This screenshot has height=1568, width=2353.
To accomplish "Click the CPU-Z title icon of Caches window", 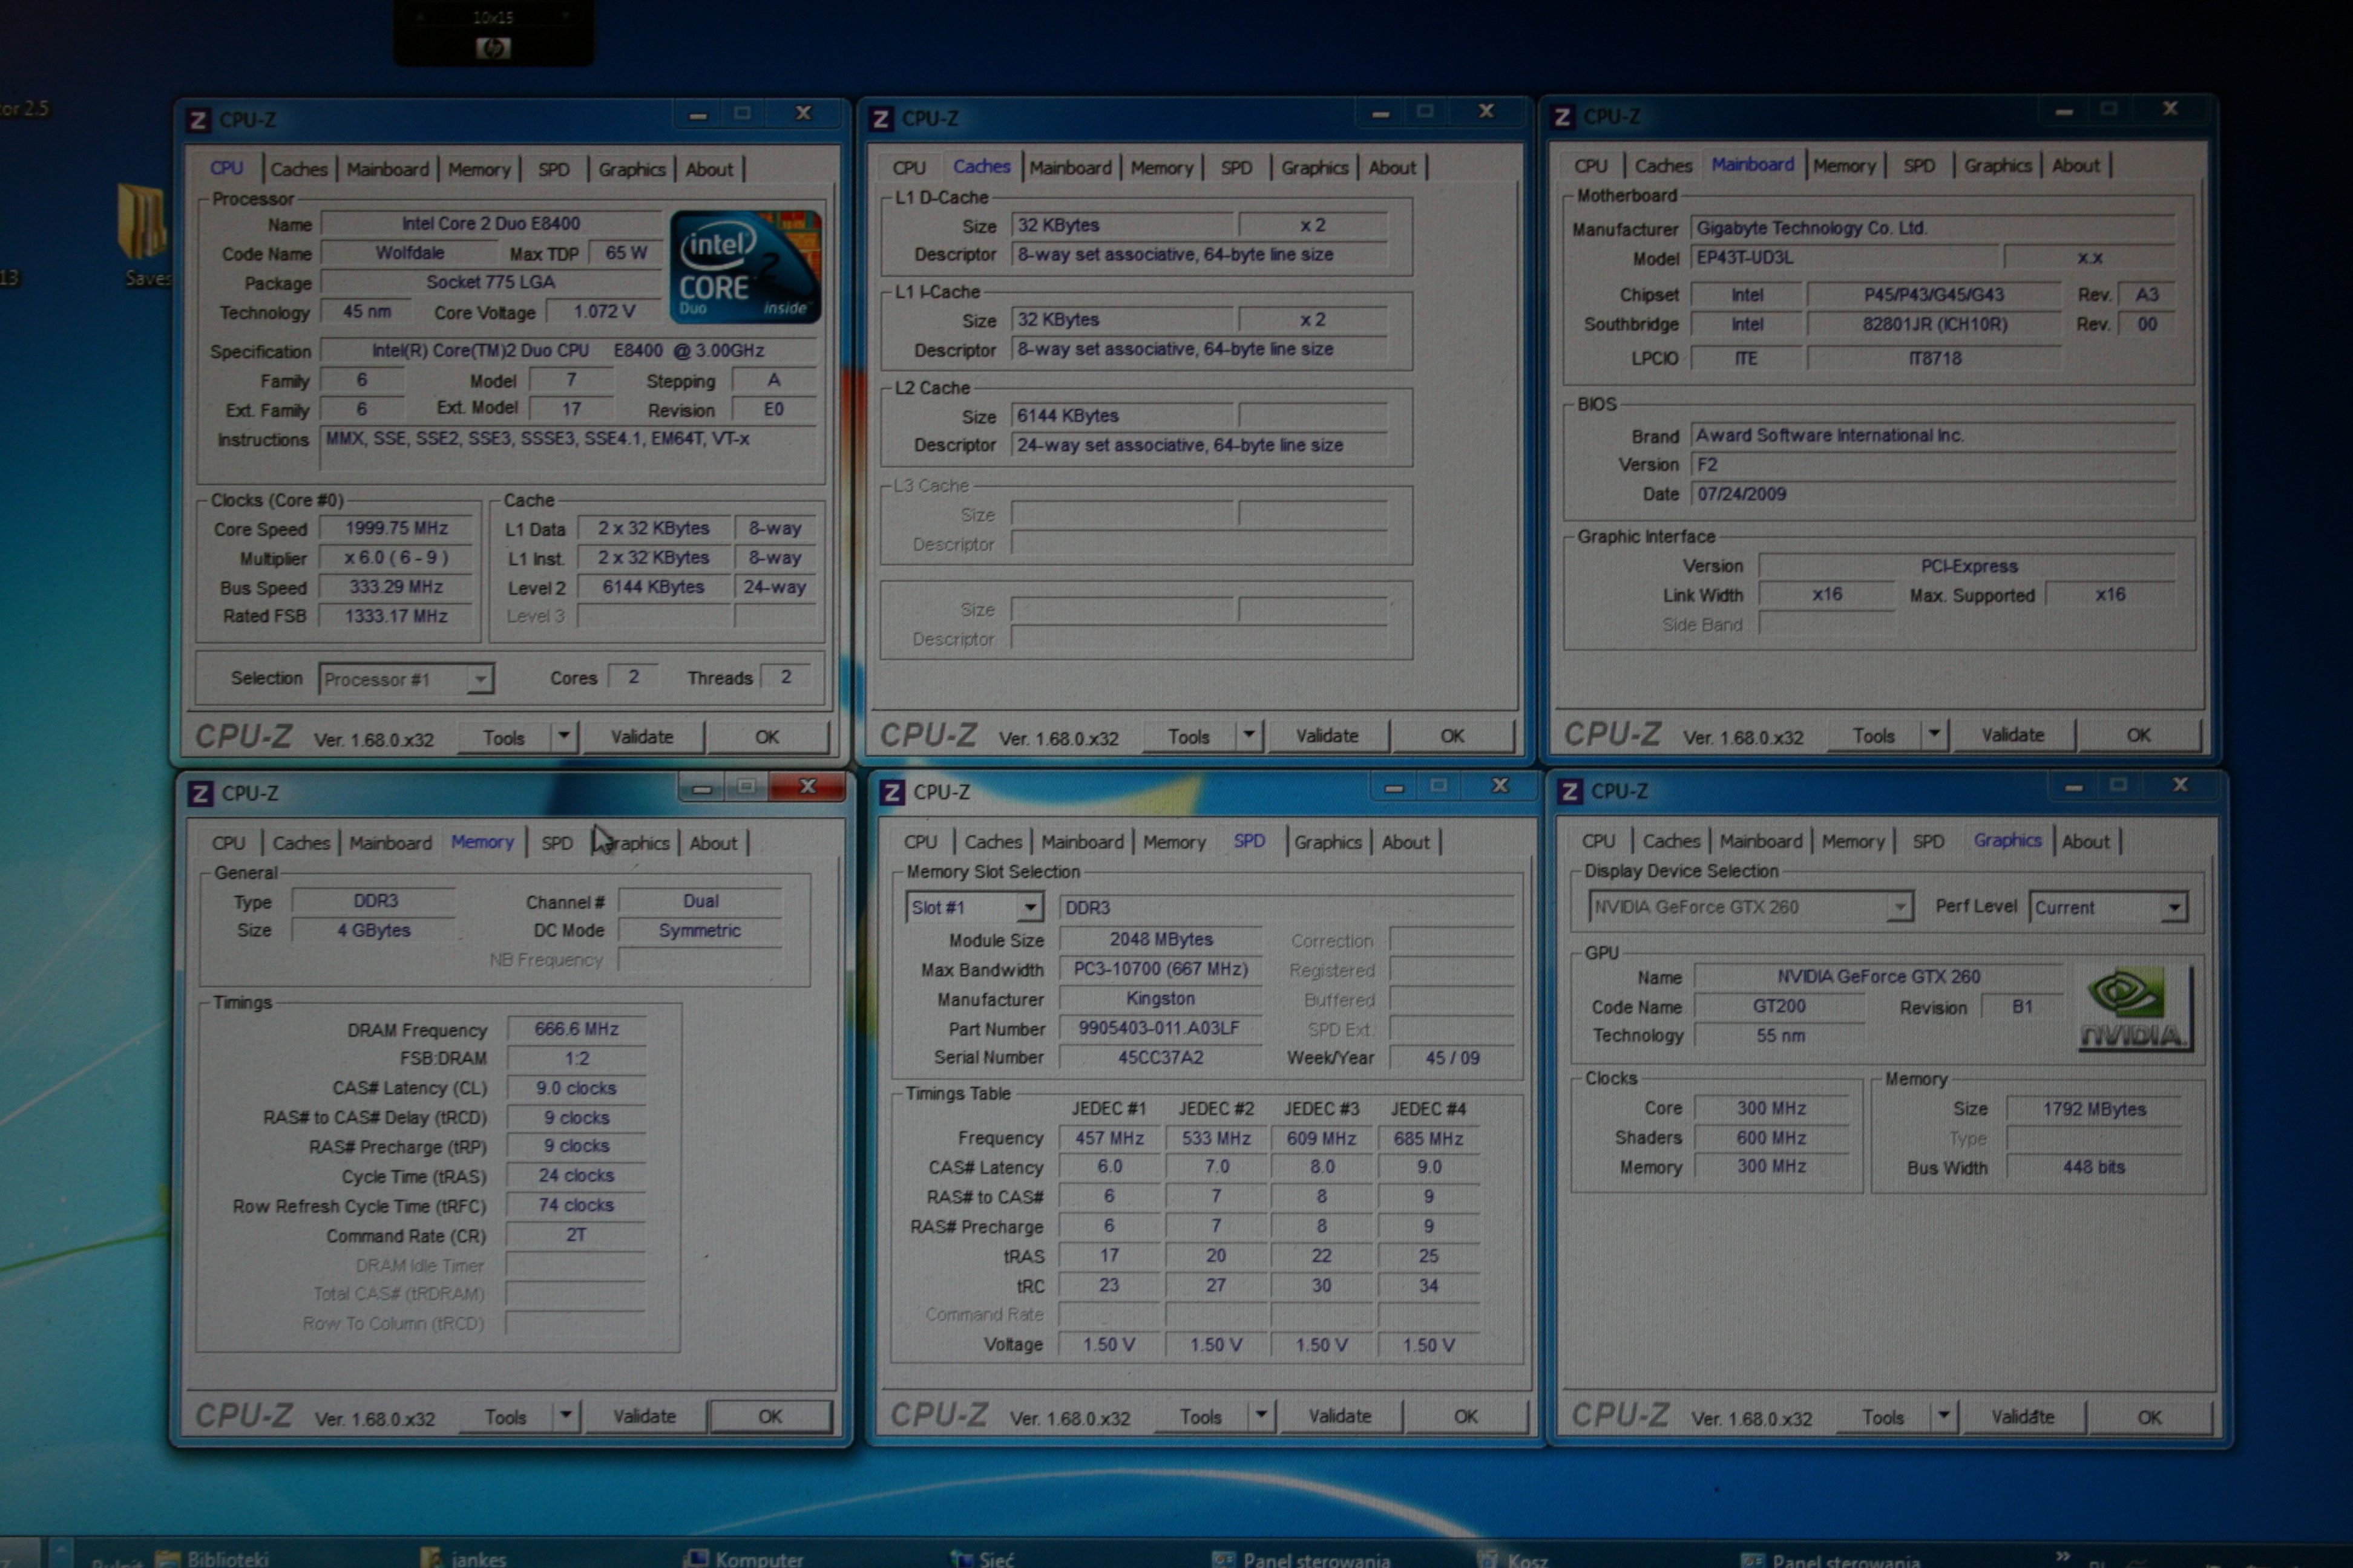I will 881,119.
